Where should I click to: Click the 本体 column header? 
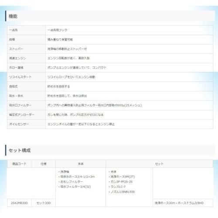pos(81,164)
